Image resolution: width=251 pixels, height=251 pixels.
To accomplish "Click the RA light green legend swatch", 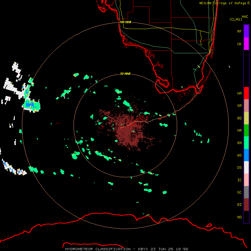I will (246, 143).
